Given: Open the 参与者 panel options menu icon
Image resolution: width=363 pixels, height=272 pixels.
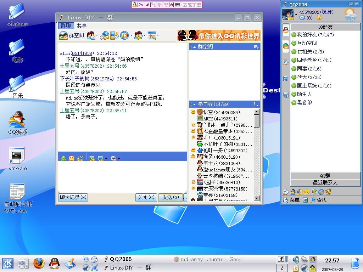Looking at the screenshot, I should click(256, 104).
